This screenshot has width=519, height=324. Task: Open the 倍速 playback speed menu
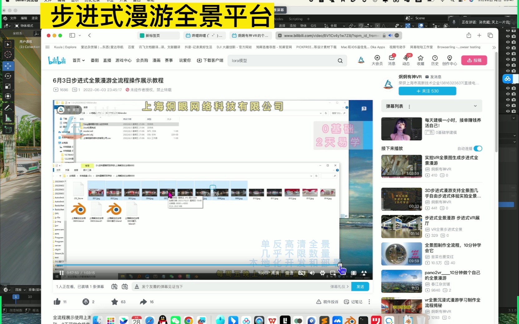click(289, 273)
